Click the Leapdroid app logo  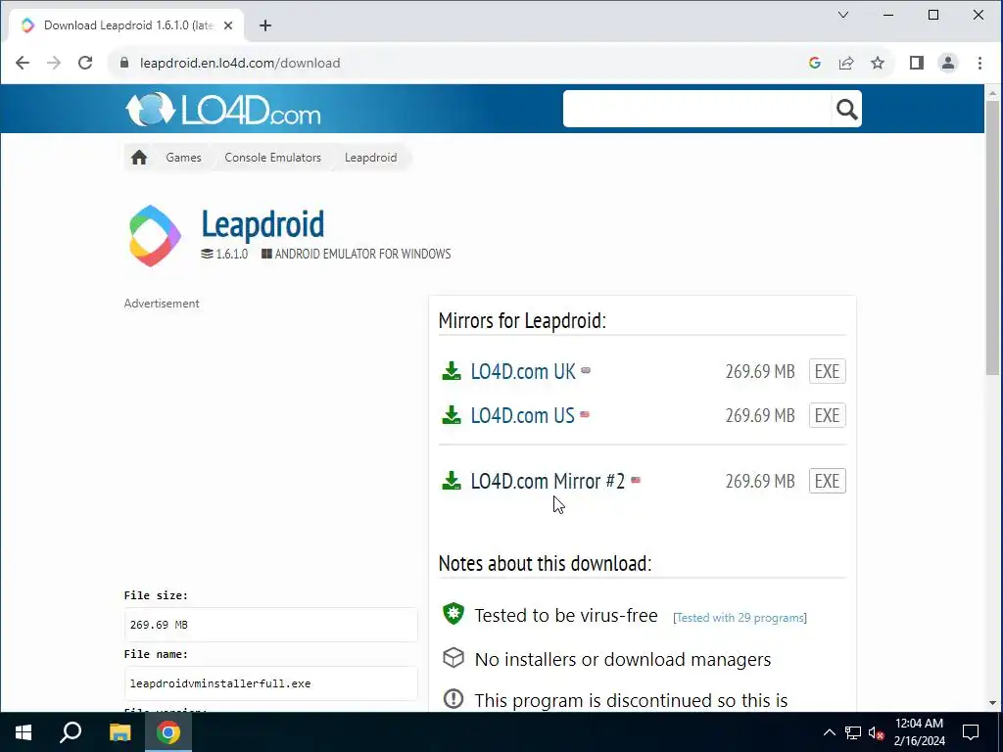154,235
